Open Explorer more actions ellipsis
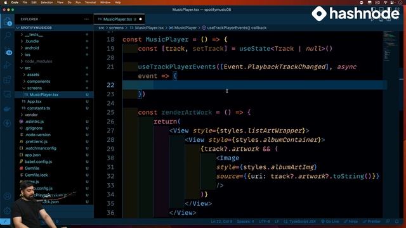 pyautogui.click(x=86, y=19)
